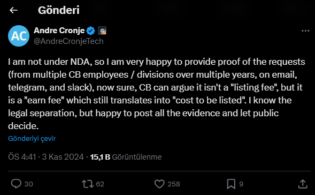Click the 258 likes count

pos(174,184)
